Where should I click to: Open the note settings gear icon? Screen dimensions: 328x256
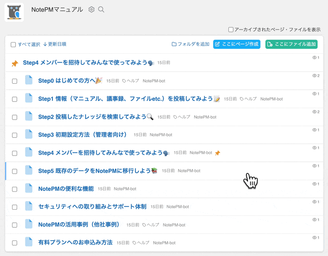point(91,9)
